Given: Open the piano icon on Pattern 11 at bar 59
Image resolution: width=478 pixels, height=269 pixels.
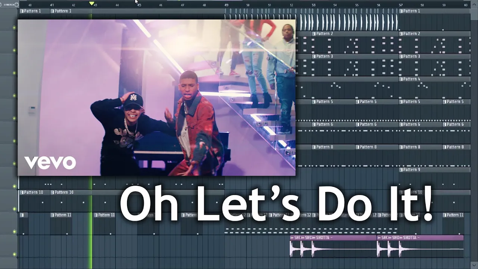Looking at the screenshot, I should [445, 215].
